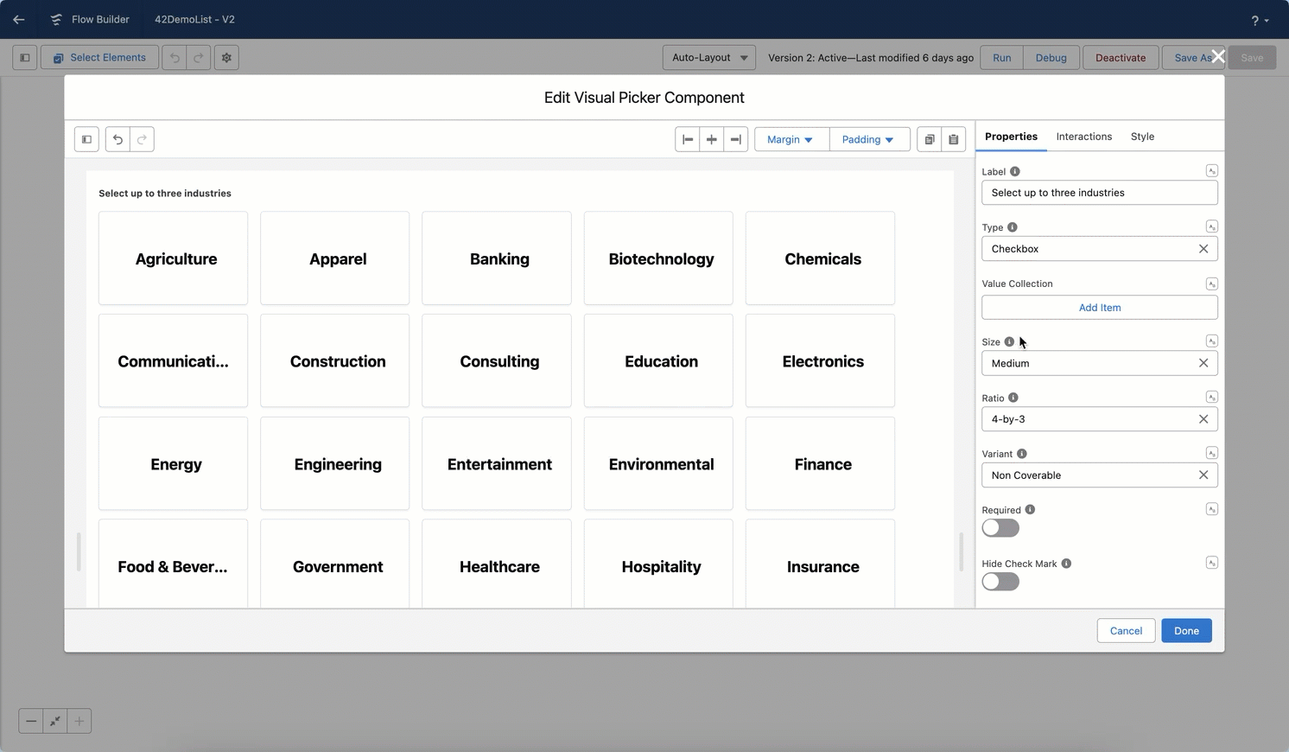Turn on the Hide Check Mark toggle
This screenshot has width=1289, height=752.
[x=1000, y=582]
